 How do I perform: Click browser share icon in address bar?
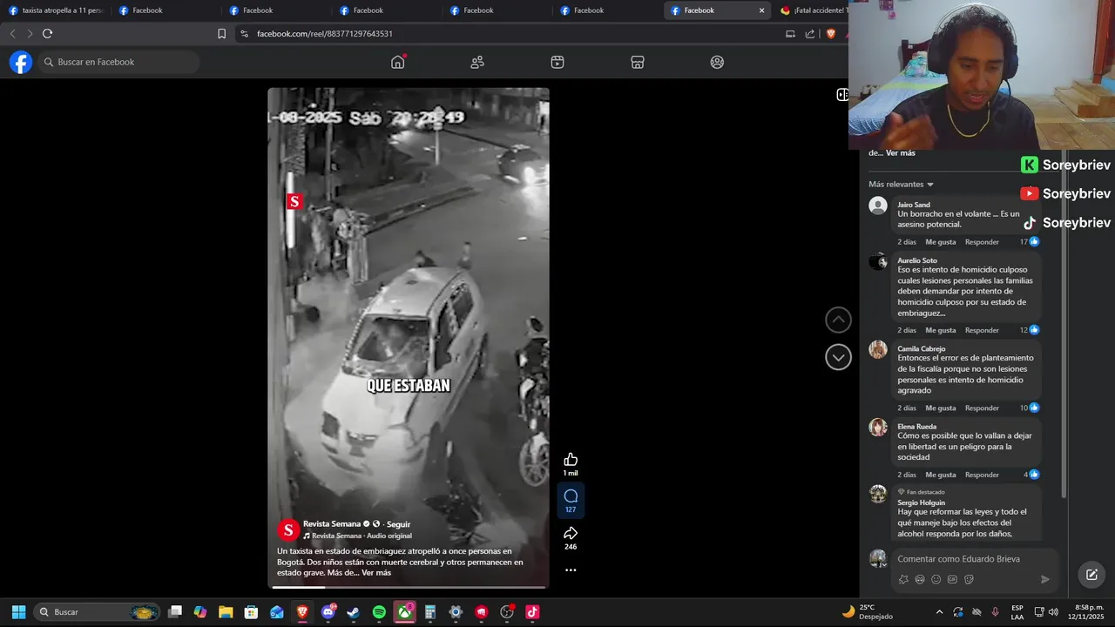810,34
